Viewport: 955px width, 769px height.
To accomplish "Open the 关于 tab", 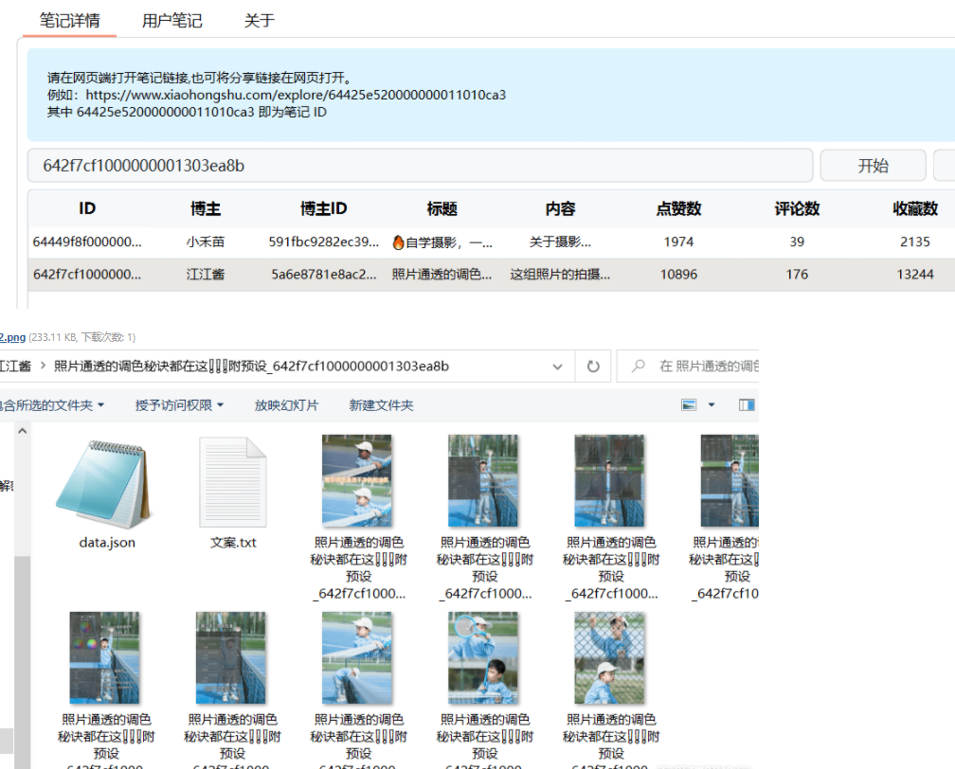I will point(258,19).
